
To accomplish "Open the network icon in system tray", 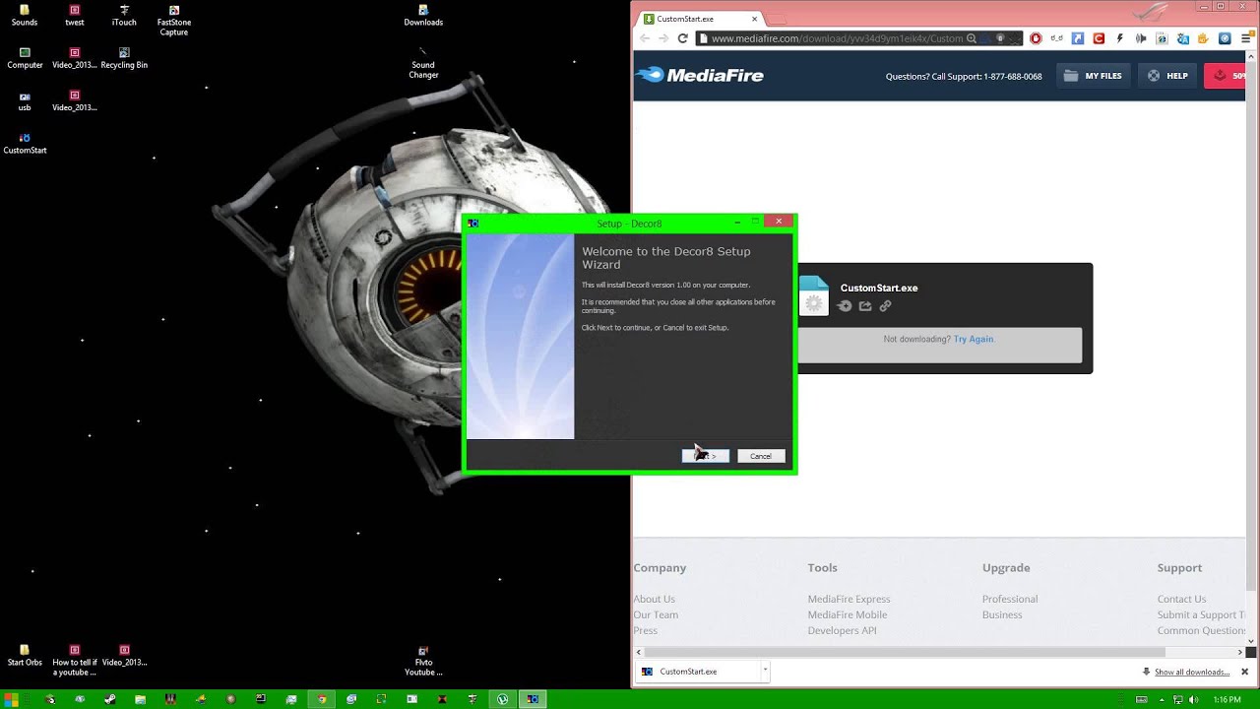I will (1177, 699).
